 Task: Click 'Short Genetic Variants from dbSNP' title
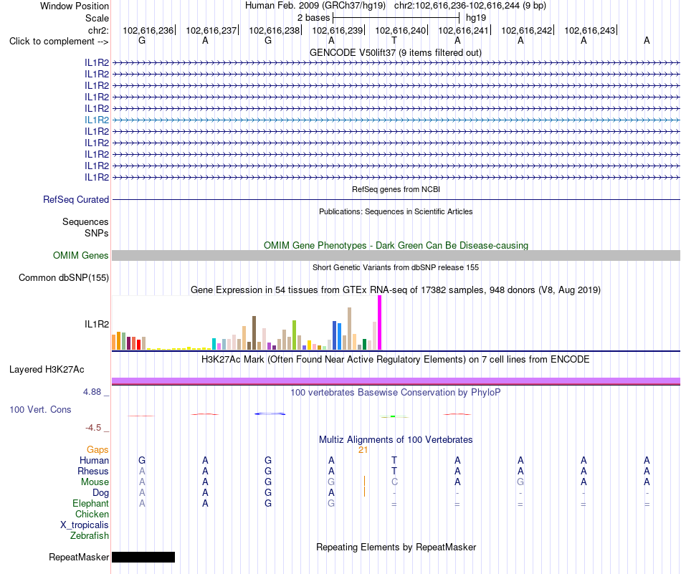396,267
